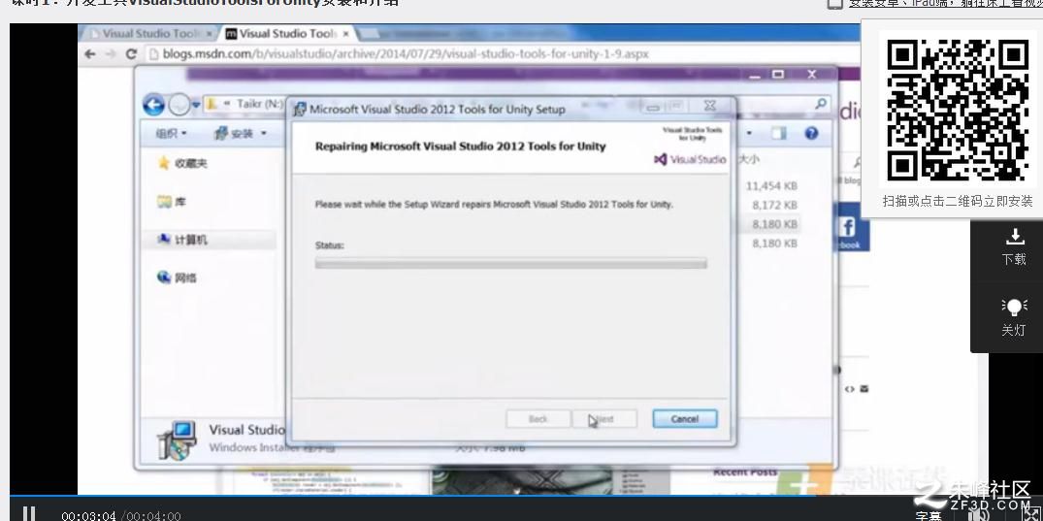Open the 安装安卓、iPad端 link at top
The width and height of the screenshot is (1043, 521).
[945, 3]
